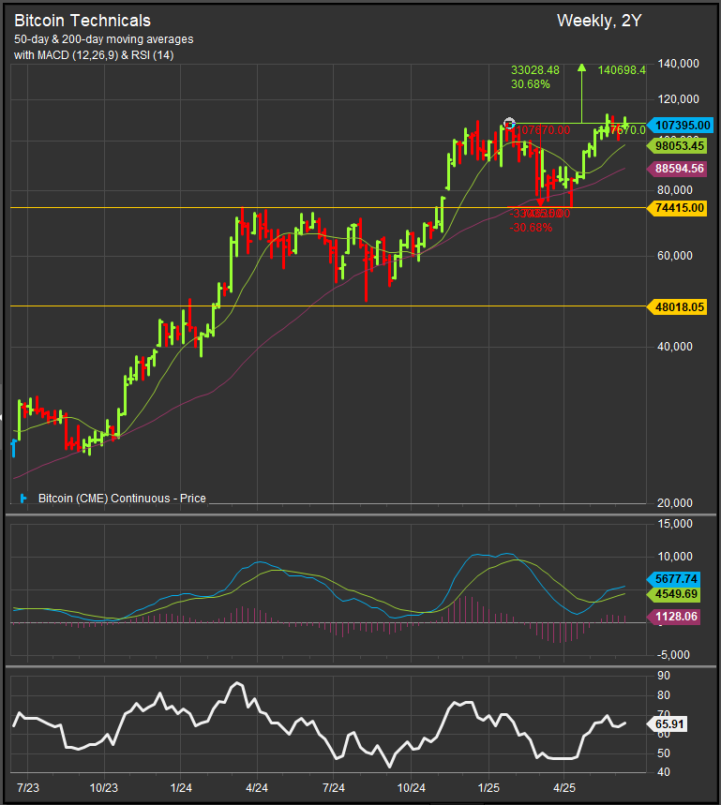Click the -5,000 MACD axis label

point(673,655)
